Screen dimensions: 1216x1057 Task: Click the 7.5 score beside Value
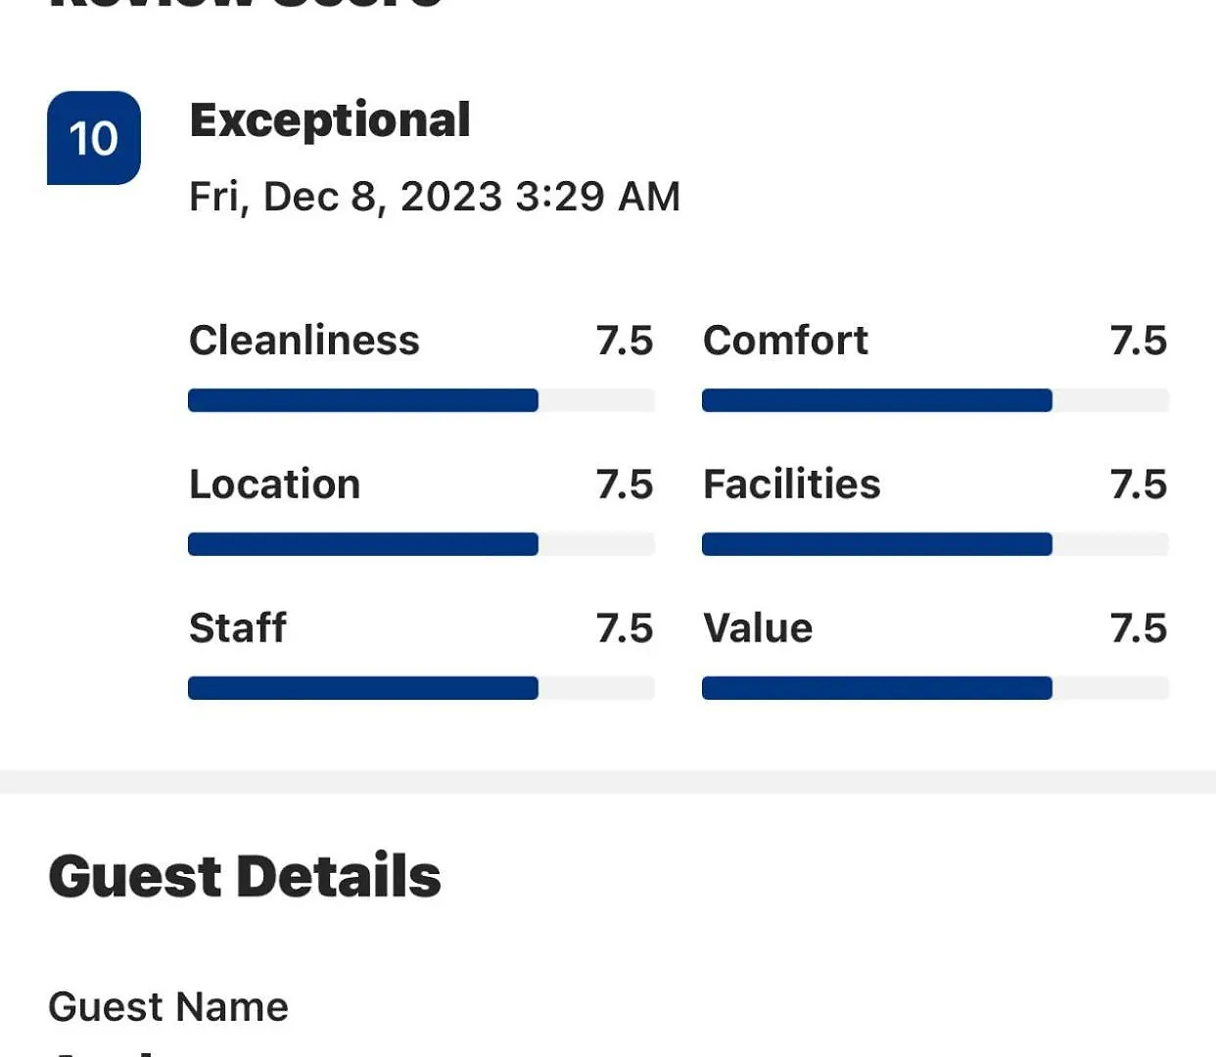(x=1139, y=628)
